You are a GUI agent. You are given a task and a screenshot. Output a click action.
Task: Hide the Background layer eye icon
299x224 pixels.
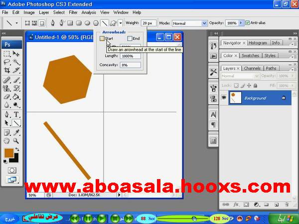tap(224, 98)
